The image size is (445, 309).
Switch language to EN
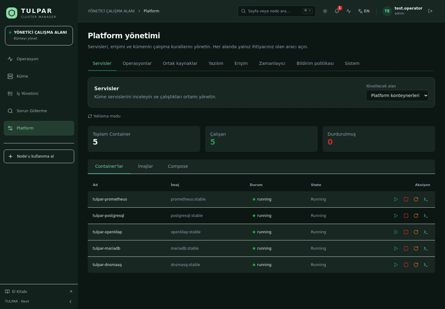point(364,11)
